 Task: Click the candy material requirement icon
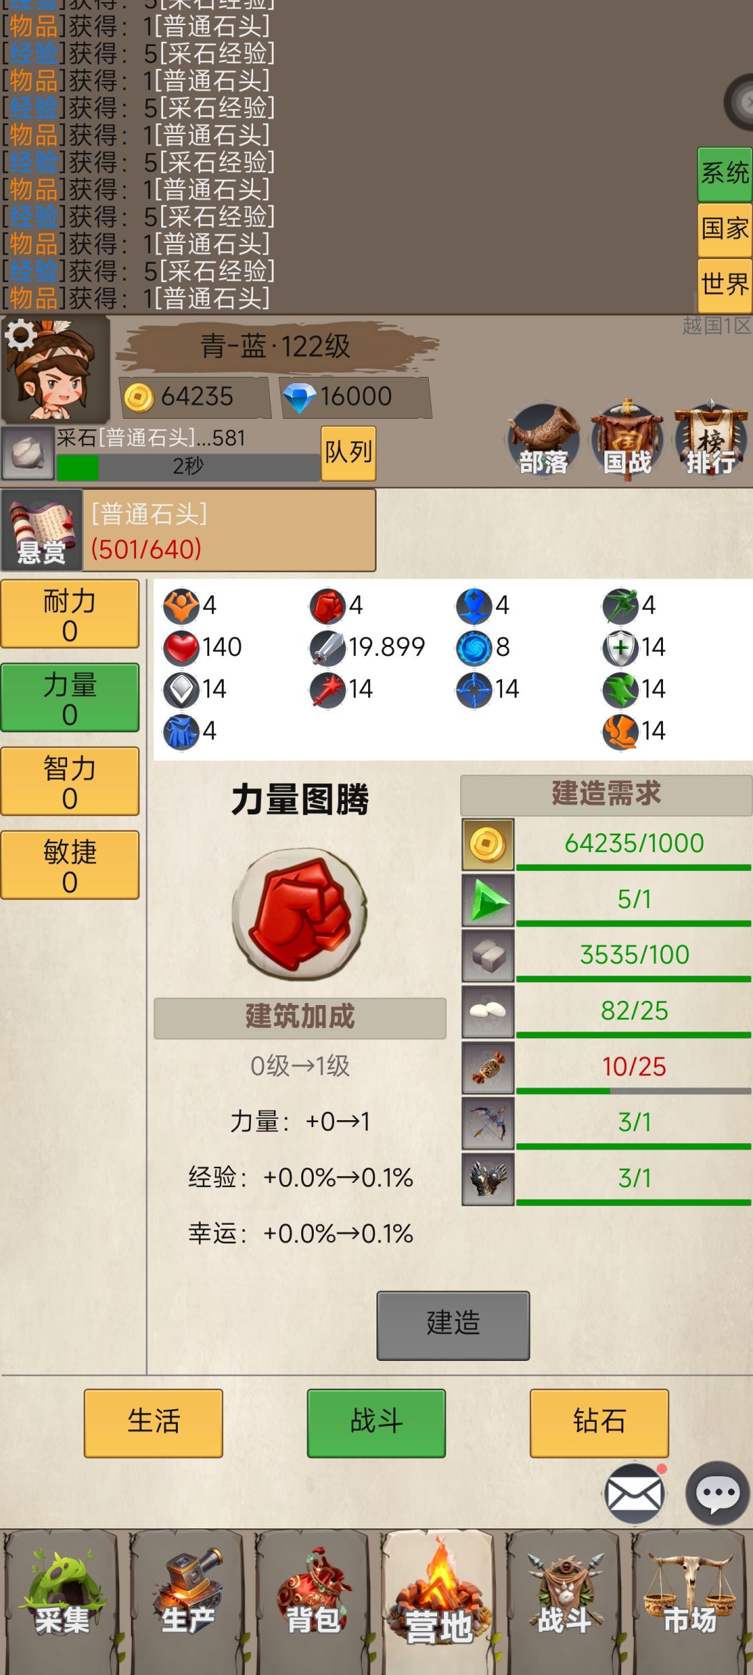pos(488,1068)
